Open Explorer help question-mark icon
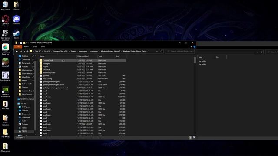This screenshot has width=278, height=156. pyautogui.click(x=195, y=47)
